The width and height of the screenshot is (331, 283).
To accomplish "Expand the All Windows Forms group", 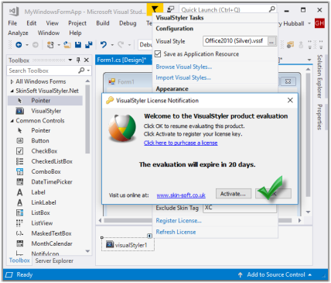I will coord(12,81).
